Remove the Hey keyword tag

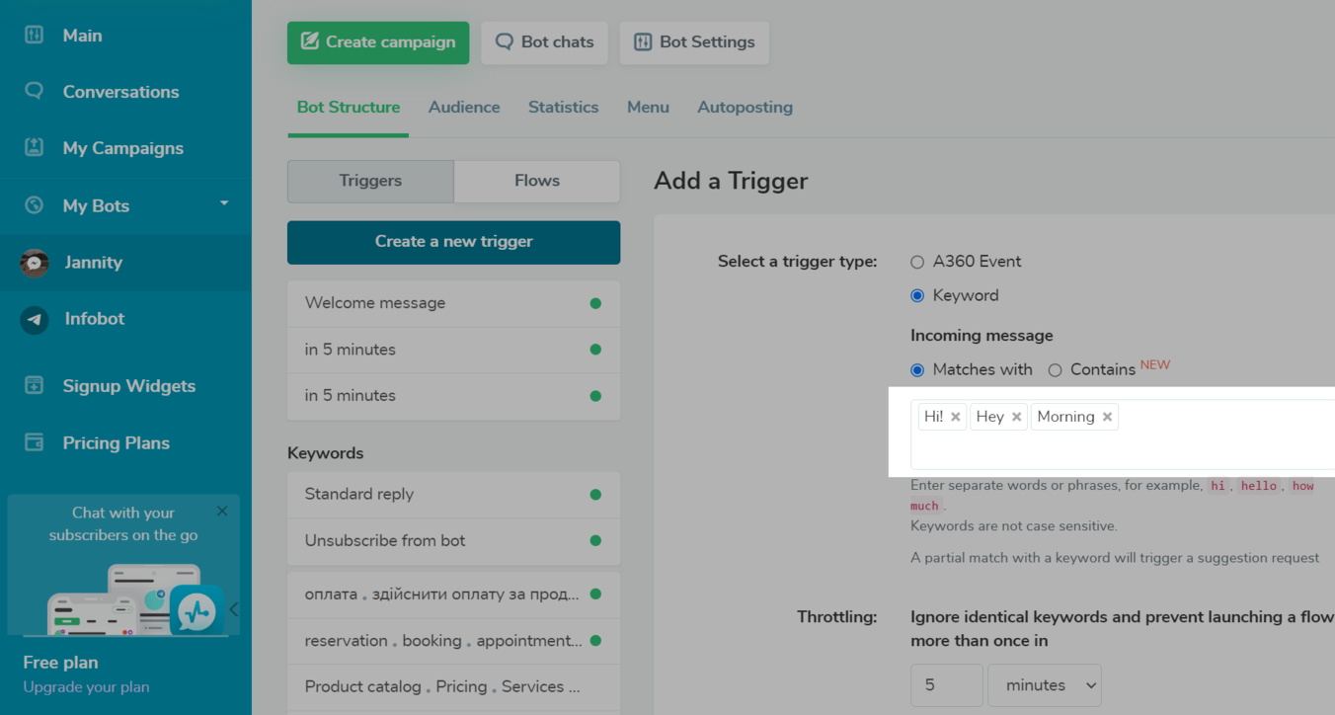tap(1016, 417)
